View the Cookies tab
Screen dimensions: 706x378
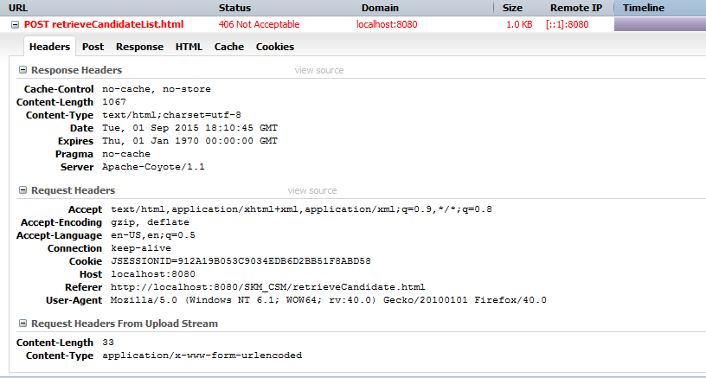(274, 47)
